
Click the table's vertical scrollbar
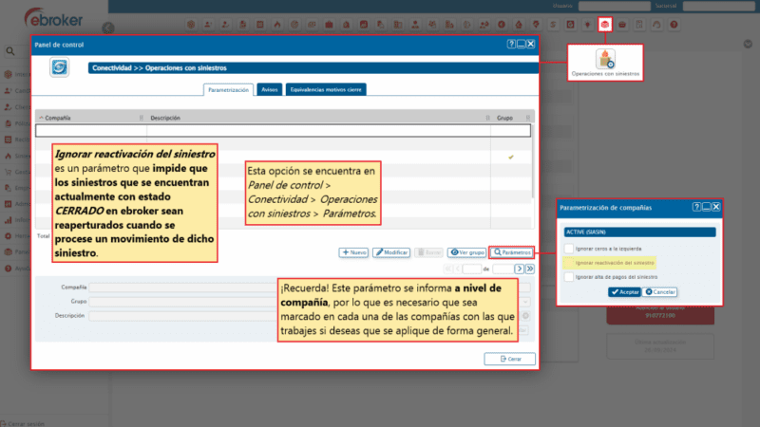point(533,162)
